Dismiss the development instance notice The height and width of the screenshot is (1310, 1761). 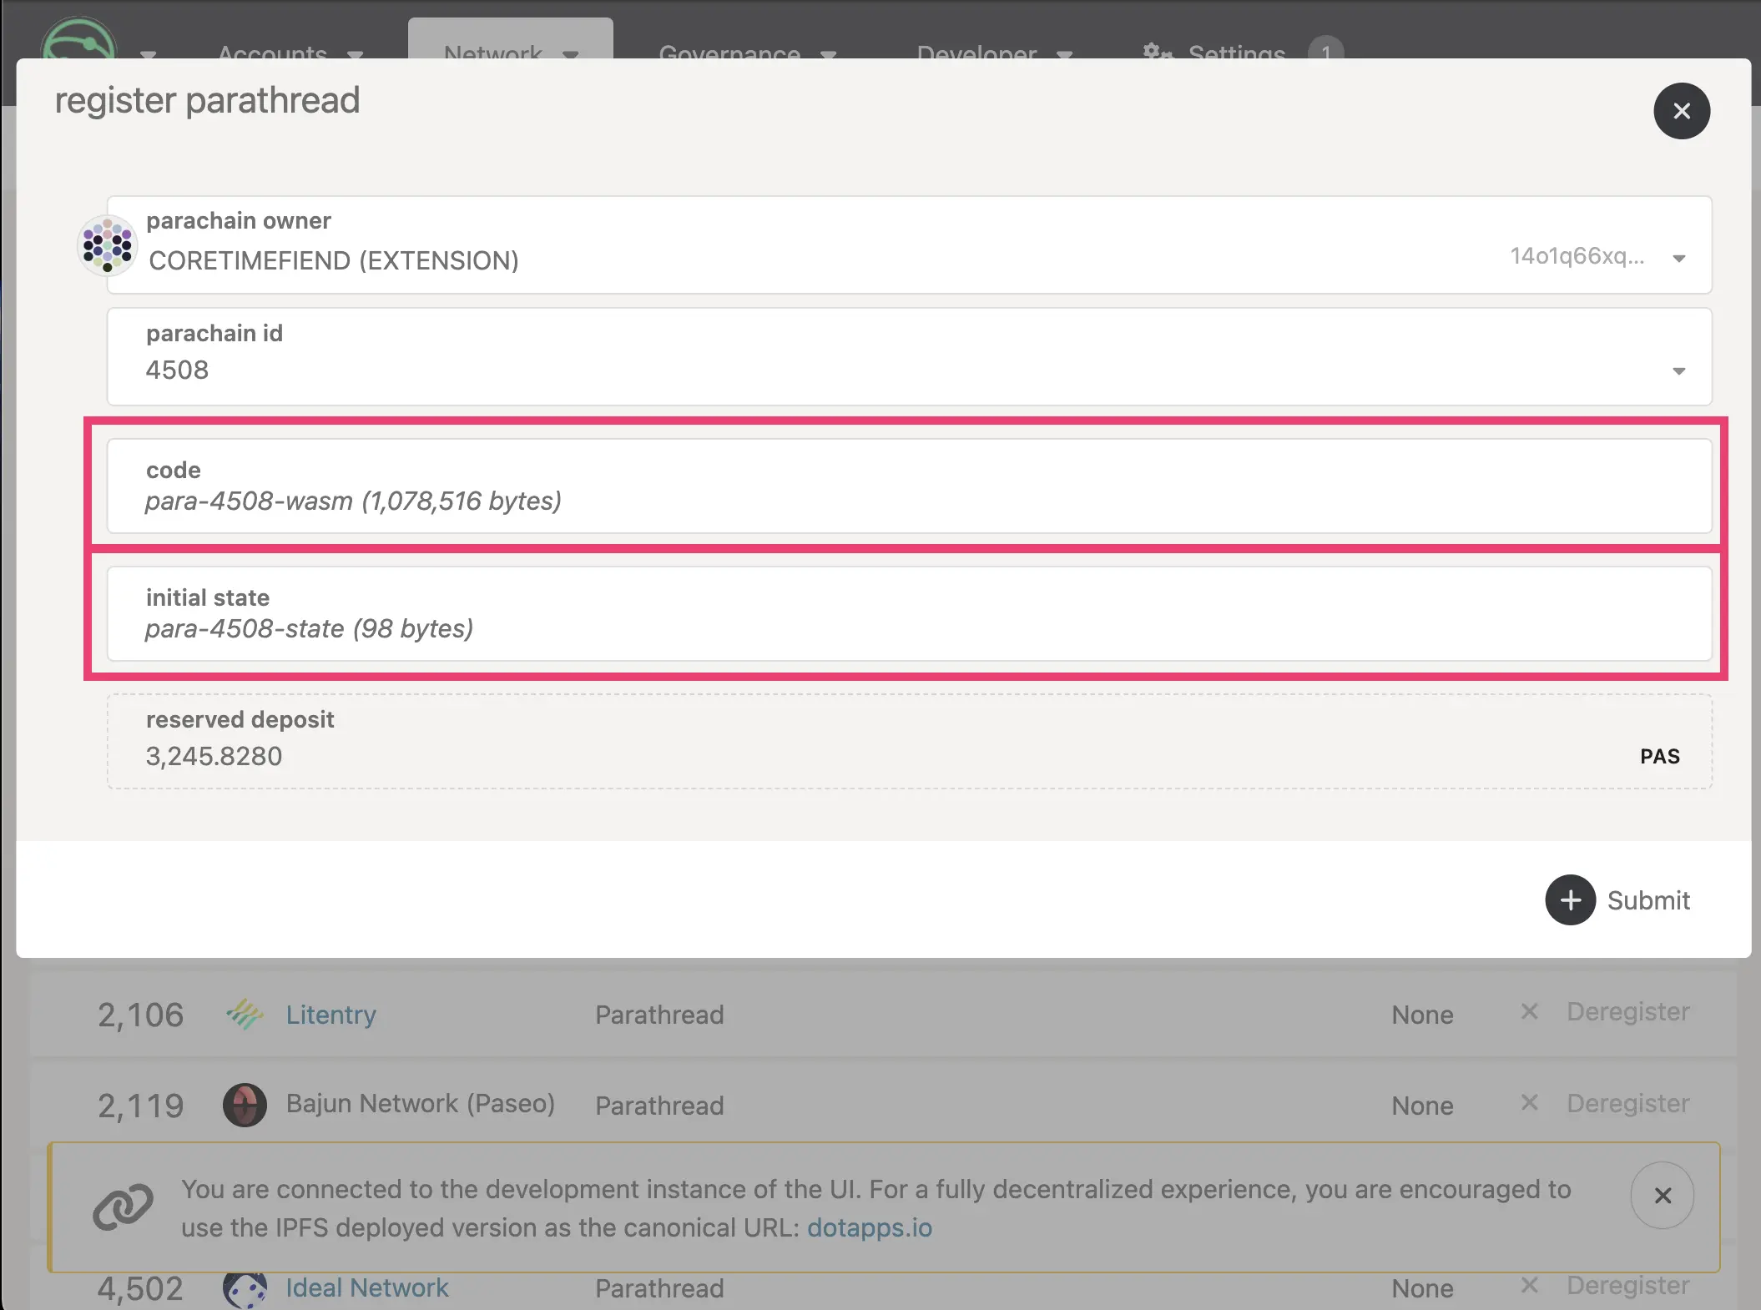click(x=1662, y=1196)
